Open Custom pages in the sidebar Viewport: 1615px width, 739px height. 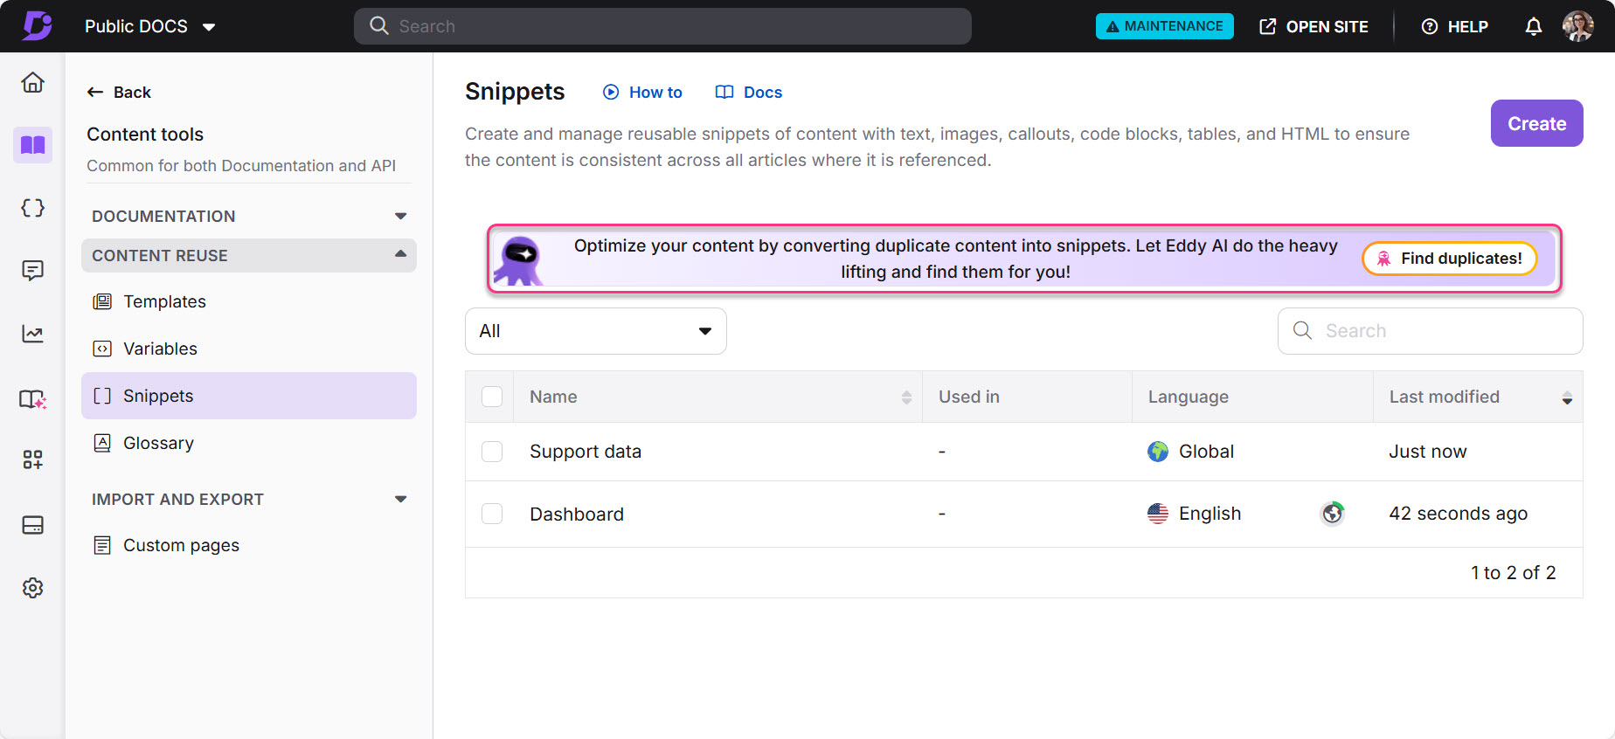tap(249, 545)
